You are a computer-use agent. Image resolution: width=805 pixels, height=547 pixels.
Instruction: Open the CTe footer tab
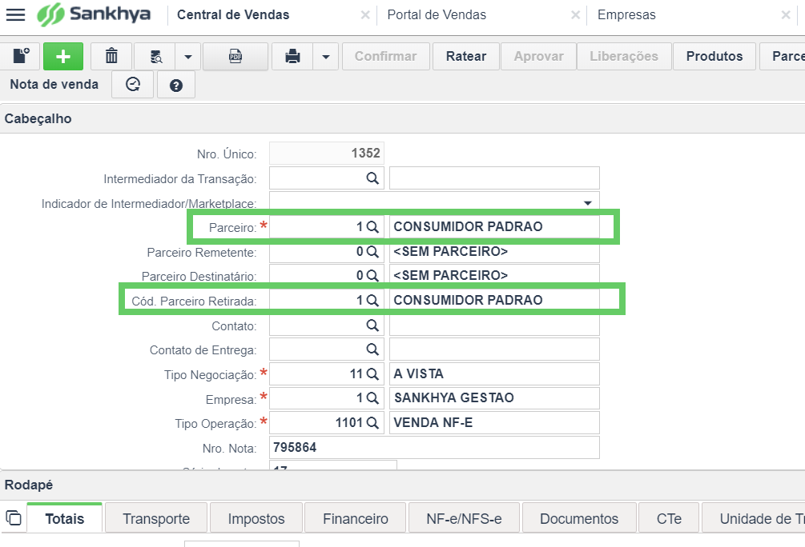click(x=669, y=518)
